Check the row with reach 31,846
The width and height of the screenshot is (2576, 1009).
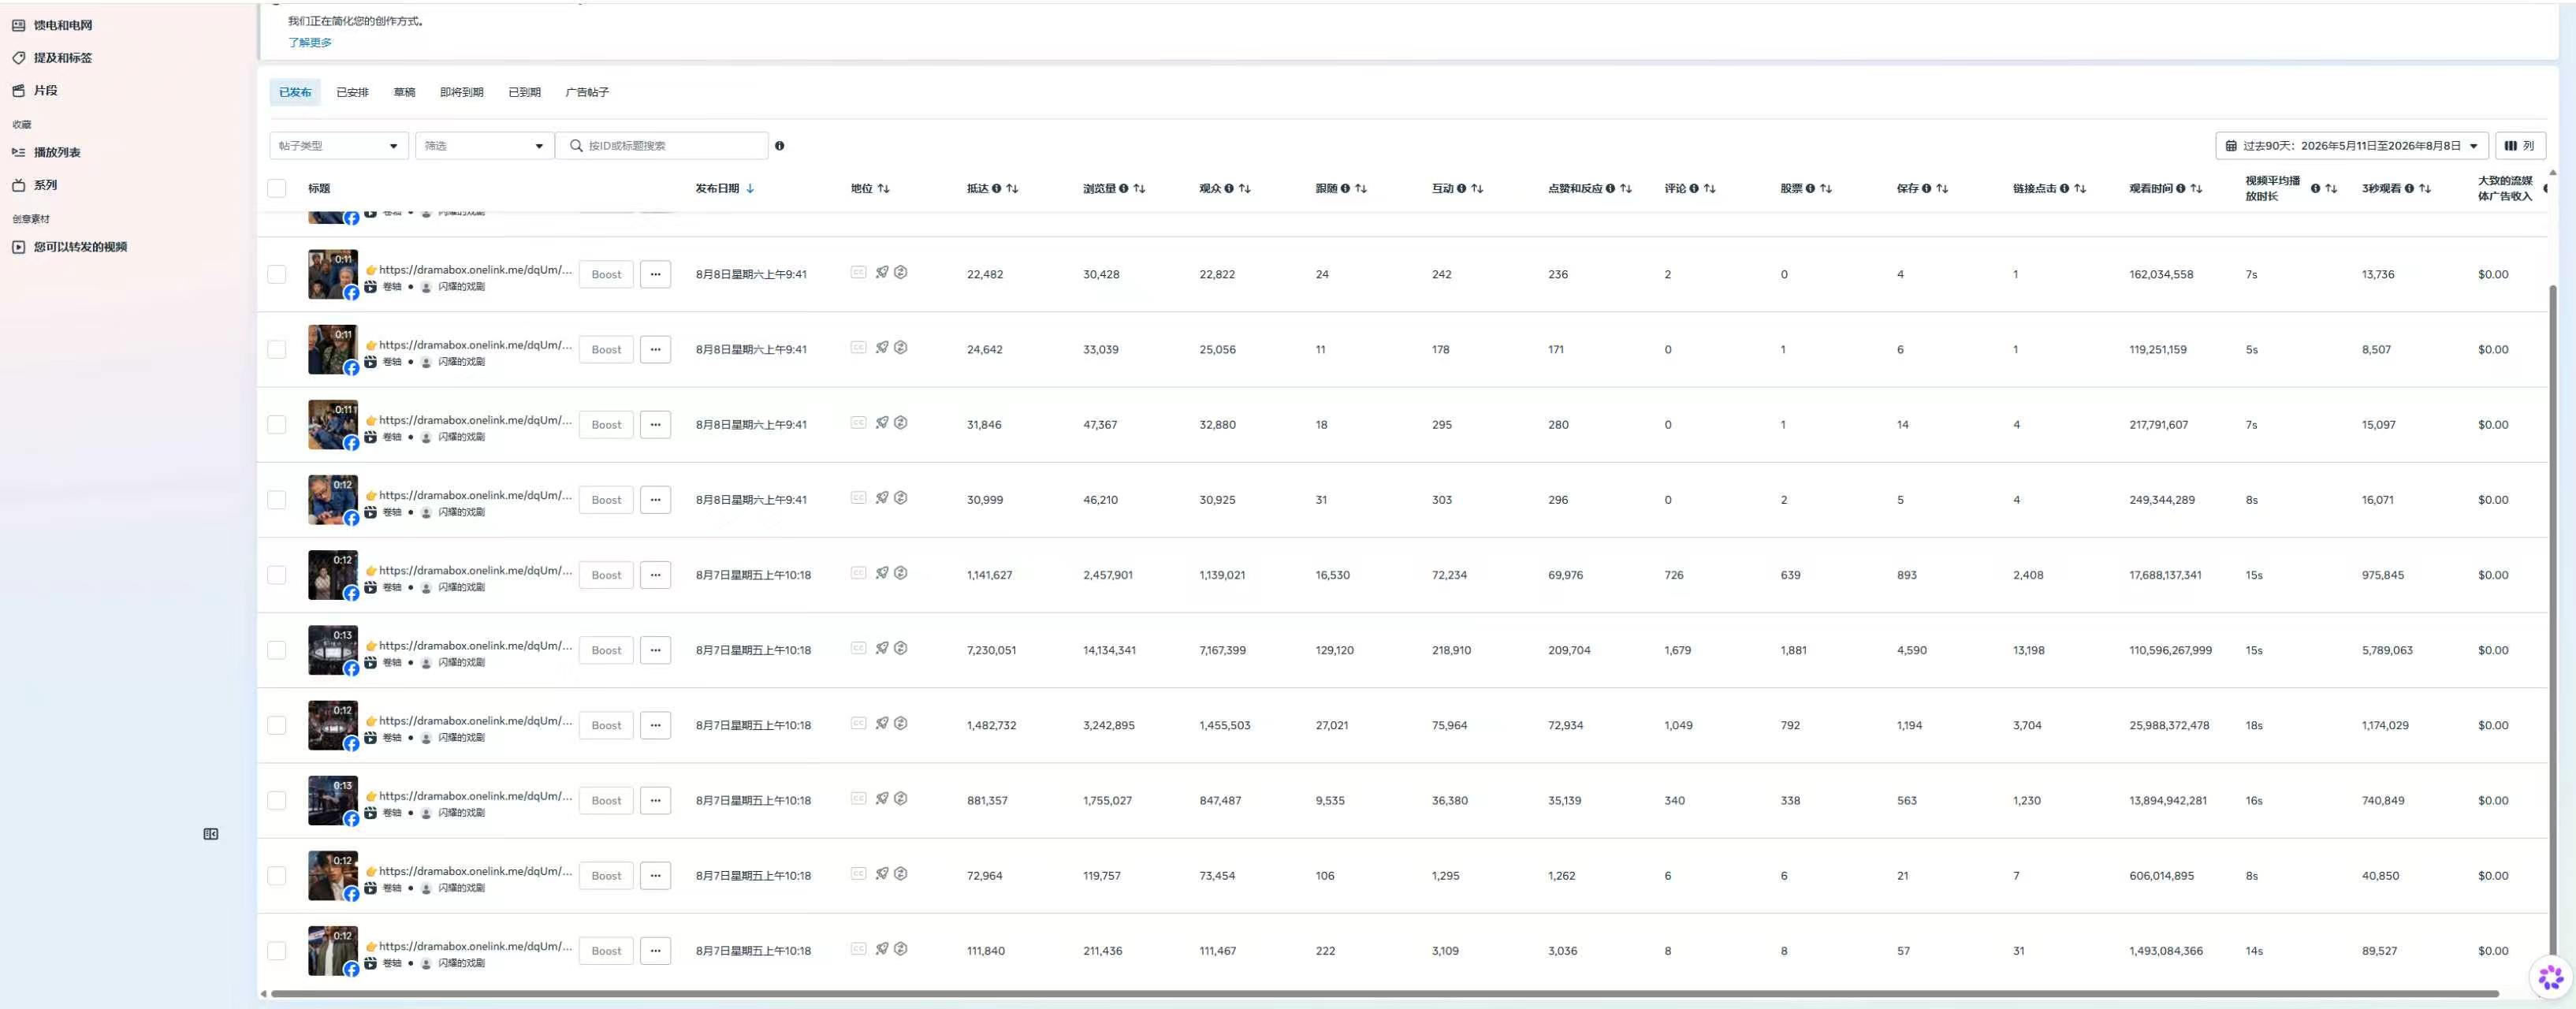click(x=277, y=424)
